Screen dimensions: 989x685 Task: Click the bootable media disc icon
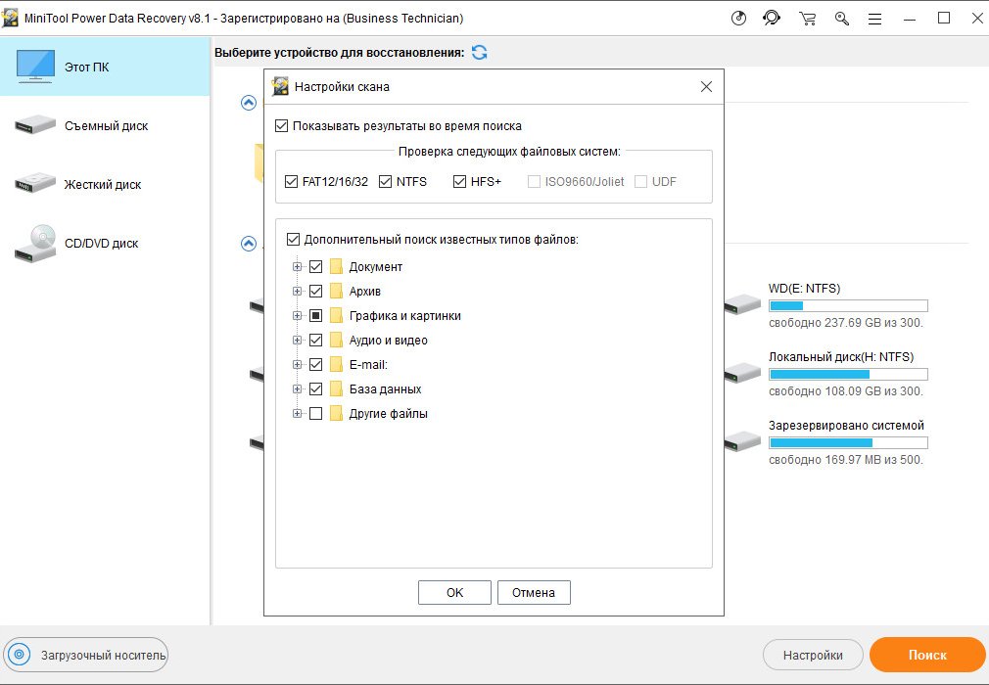pyautogui.click(x=20, y=655)
